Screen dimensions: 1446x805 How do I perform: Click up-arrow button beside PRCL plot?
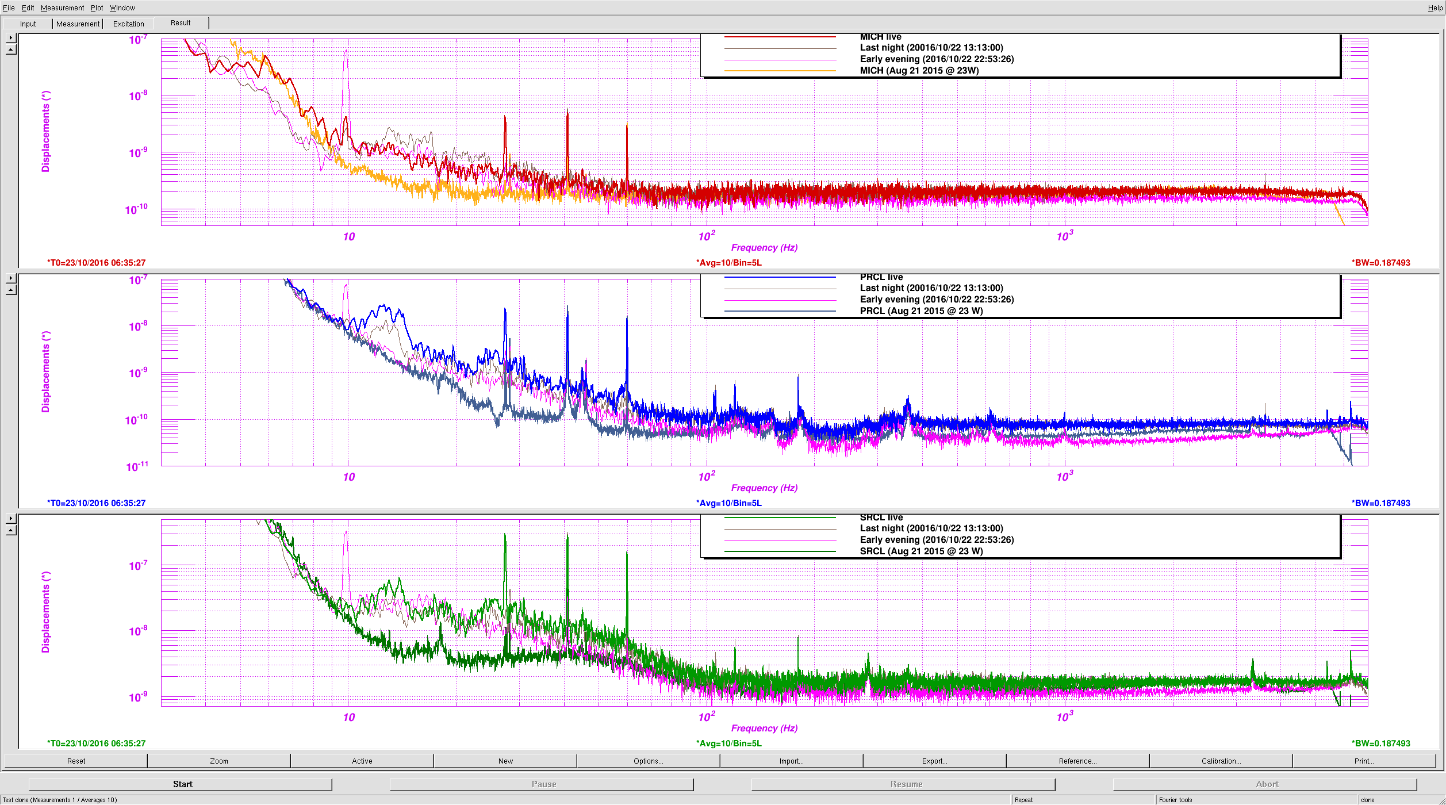pos(10,290)
